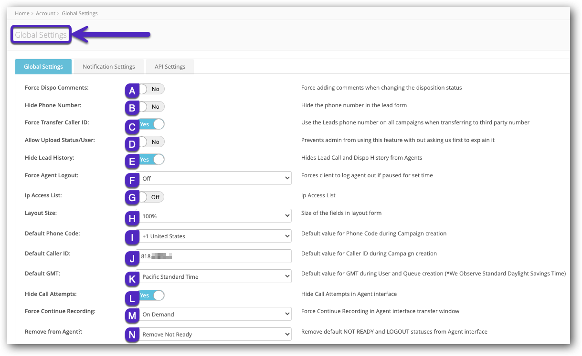
Task: Click the 'Hide Call Attempts:' label
Action: pyautogui.click(x=51, y=294)
